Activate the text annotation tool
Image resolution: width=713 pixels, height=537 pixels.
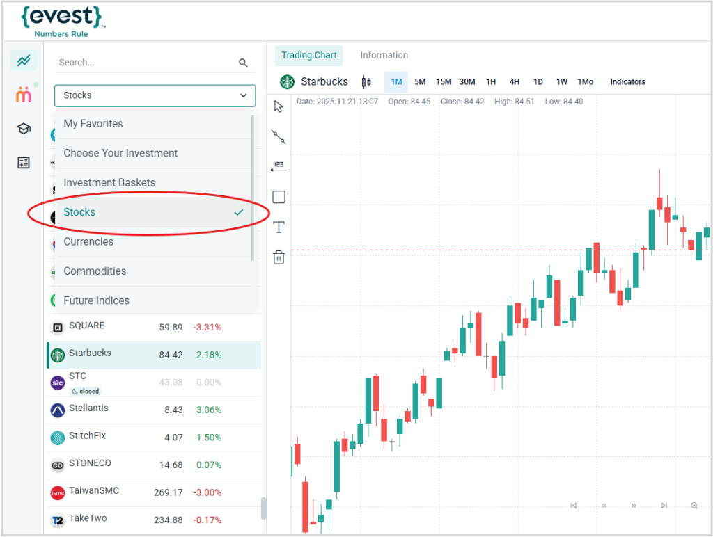[279, 227]
